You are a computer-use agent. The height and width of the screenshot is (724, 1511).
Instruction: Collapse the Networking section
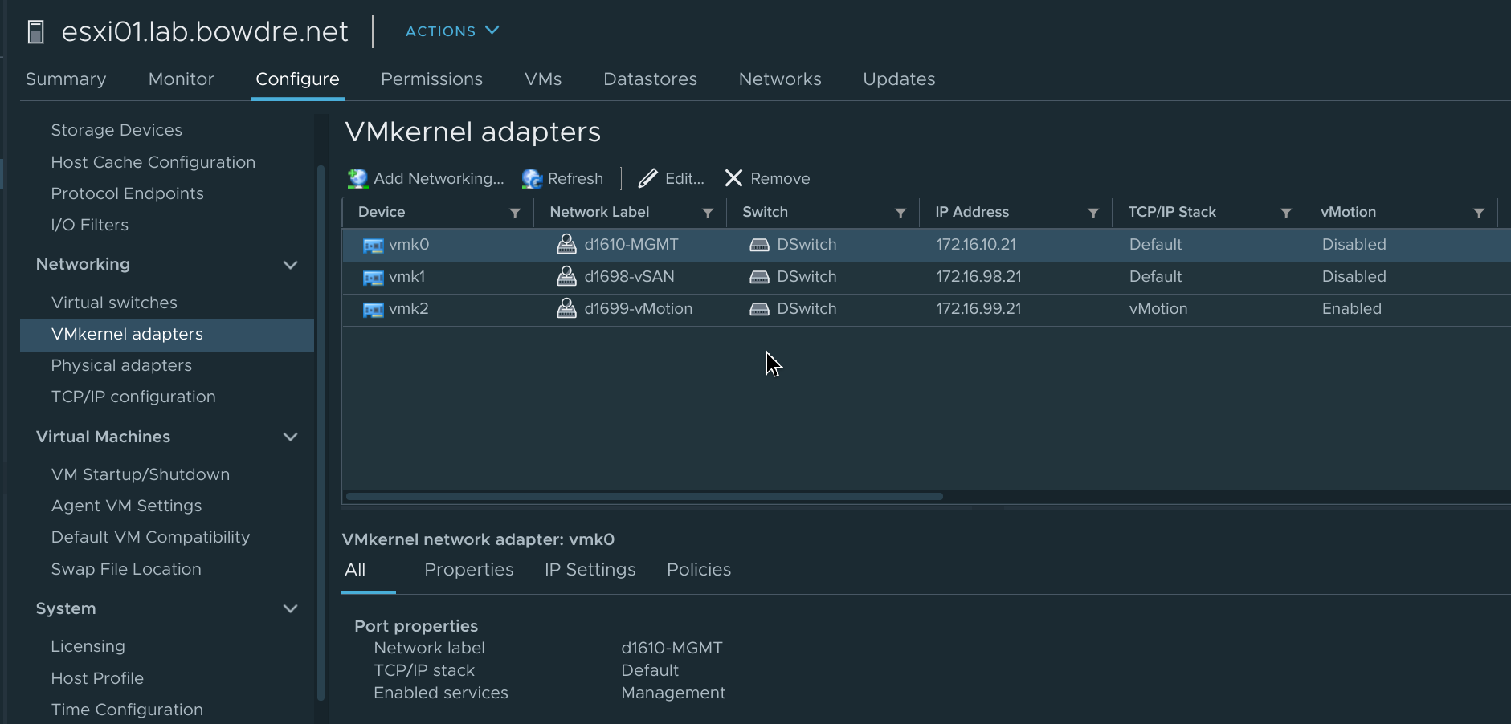291,265
